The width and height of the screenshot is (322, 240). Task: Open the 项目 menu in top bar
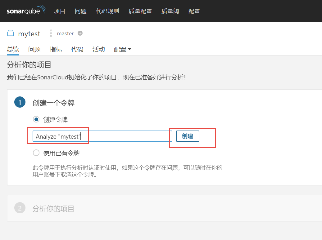point(60,11)
